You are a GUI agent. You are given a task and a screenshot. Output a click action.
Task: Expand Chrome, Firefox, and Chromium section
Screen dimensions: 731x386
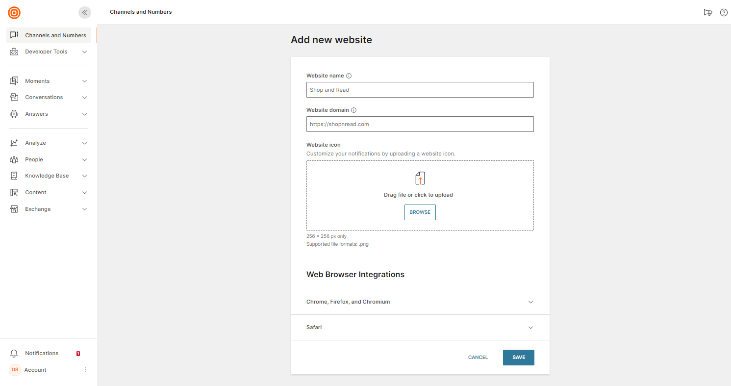coord(420,302)
